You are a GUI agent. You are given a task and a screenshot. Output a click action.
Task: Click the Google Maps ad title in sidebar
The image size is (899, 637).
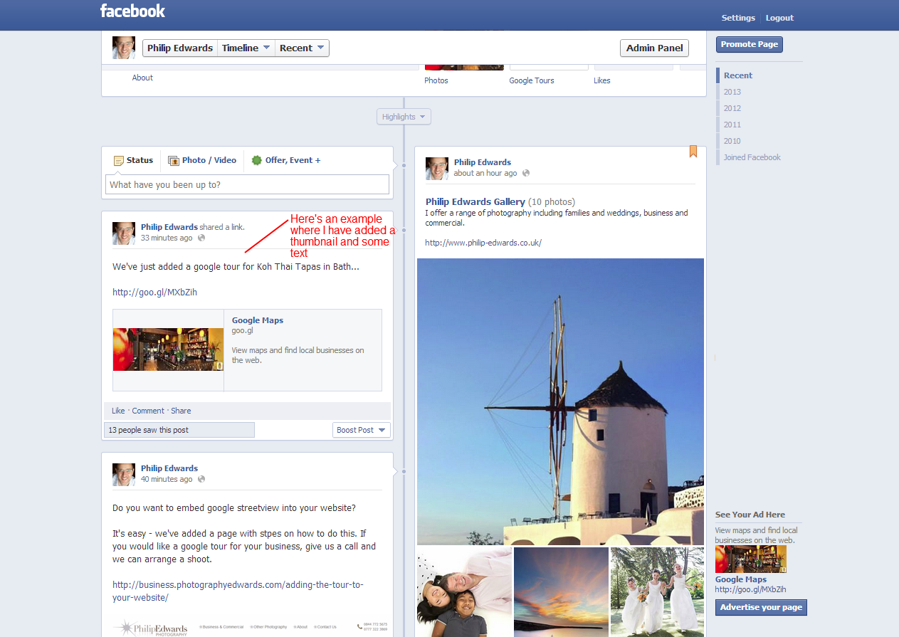pos(741,579)
